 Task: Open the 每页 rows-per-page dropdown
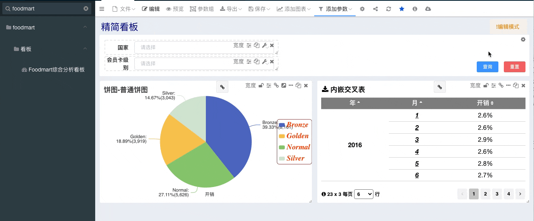pos(364,194)
